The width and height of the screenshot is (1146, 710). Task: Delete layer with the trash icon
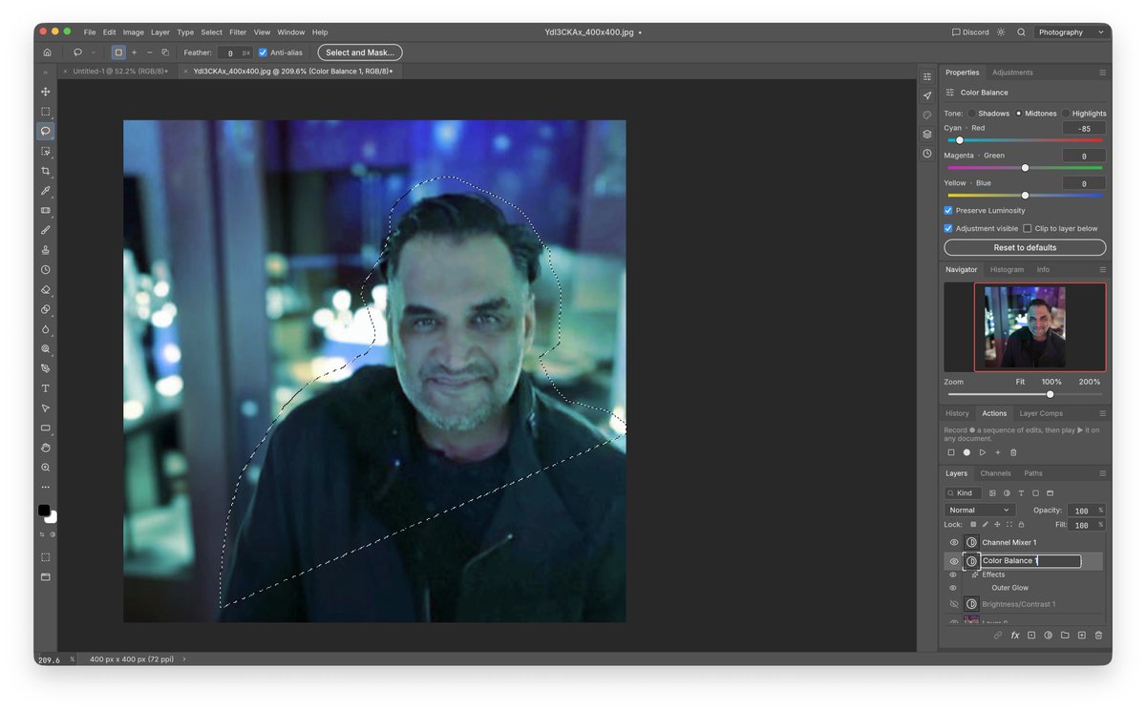coord(1098,635)
